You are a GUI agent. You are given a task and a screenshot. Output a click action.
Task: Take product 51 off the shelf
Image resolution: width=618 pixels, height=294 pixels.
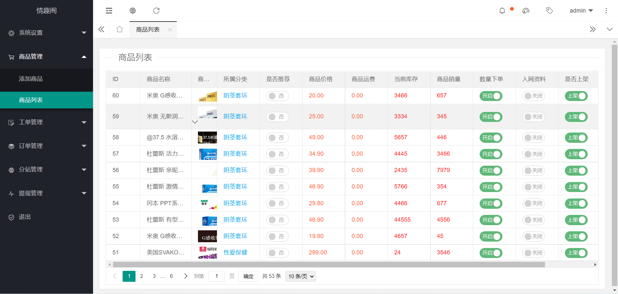coord(576,253)
